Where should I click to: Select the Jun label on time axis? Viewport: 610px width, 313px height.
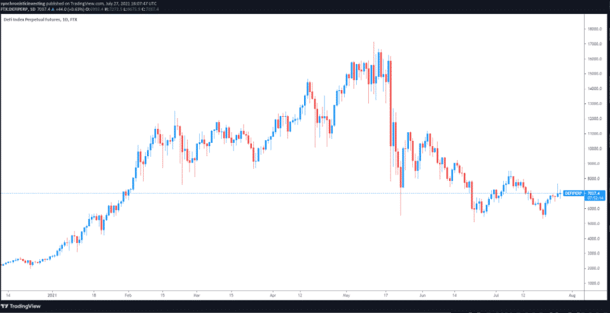click(422, 295)
